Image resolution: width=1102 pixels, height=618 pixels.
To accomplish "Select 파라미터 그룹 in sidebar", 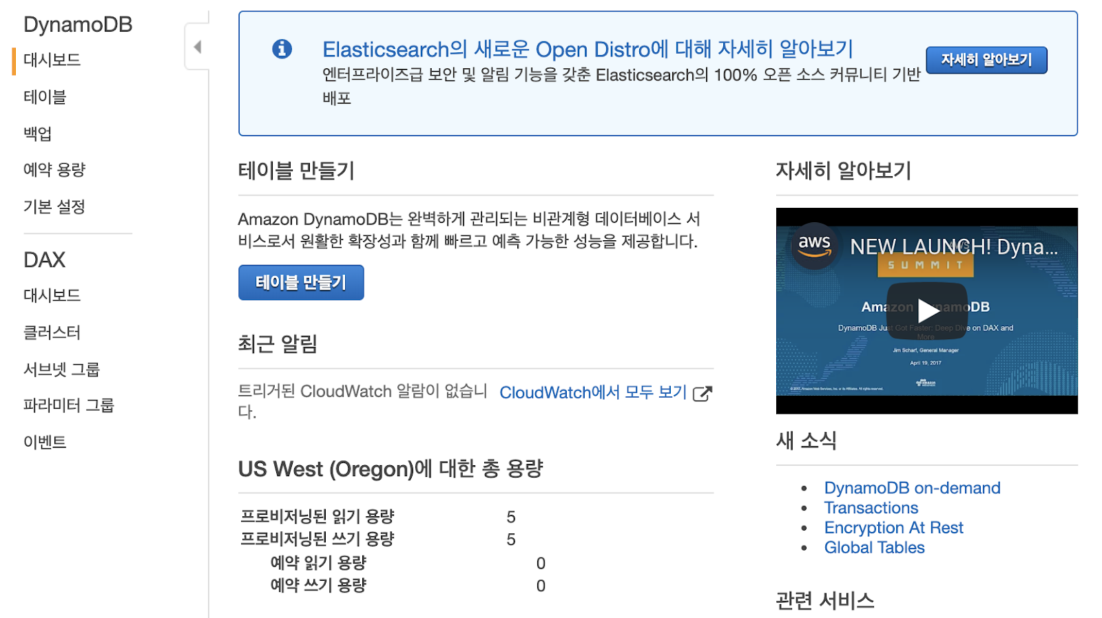I will coord(69,405).
